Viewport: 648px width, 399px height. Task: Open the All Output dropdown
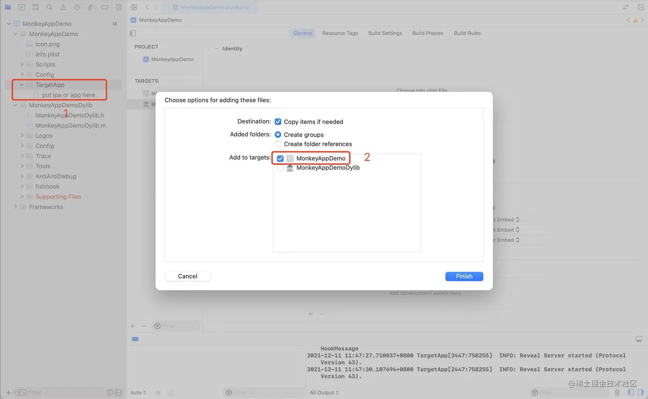pos(324,392)
